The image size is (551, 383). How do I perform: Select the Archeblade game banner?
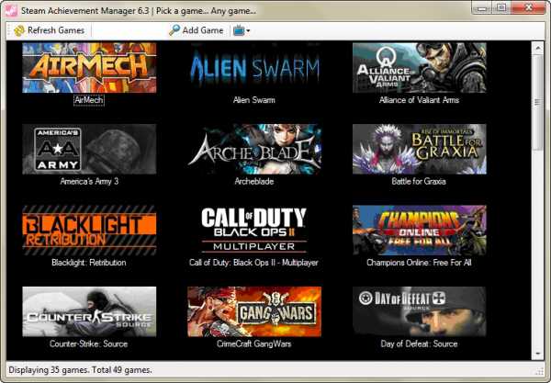point(254,149)
